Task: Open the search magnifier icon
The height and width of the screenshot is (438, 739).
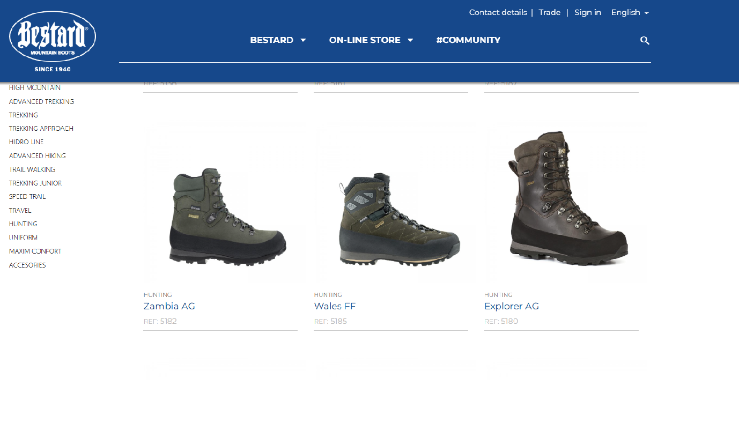Action: [x=645, y=40]
